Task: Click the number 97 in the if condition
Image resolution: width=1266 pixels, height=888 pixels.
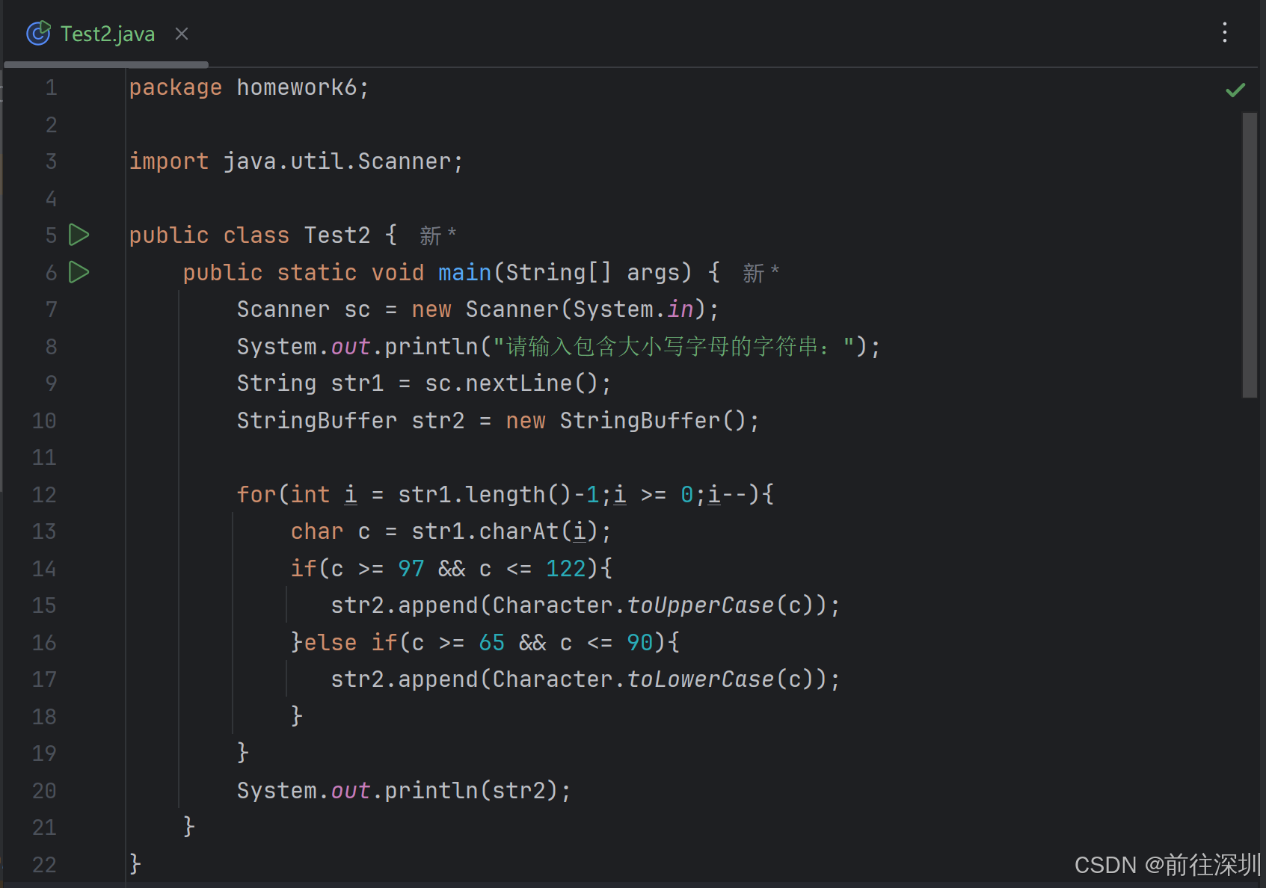Action: (411, 569)
